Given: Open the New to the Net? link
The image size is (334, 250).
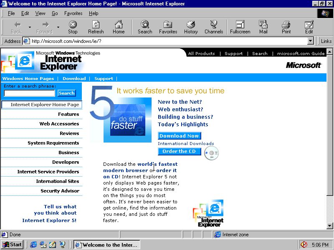Looking at the screenshot, I should pos(180,102).
